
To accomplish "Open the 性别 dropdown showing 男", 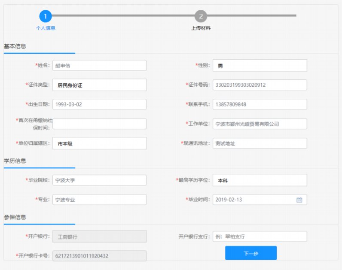I will (x=260, y=66).
